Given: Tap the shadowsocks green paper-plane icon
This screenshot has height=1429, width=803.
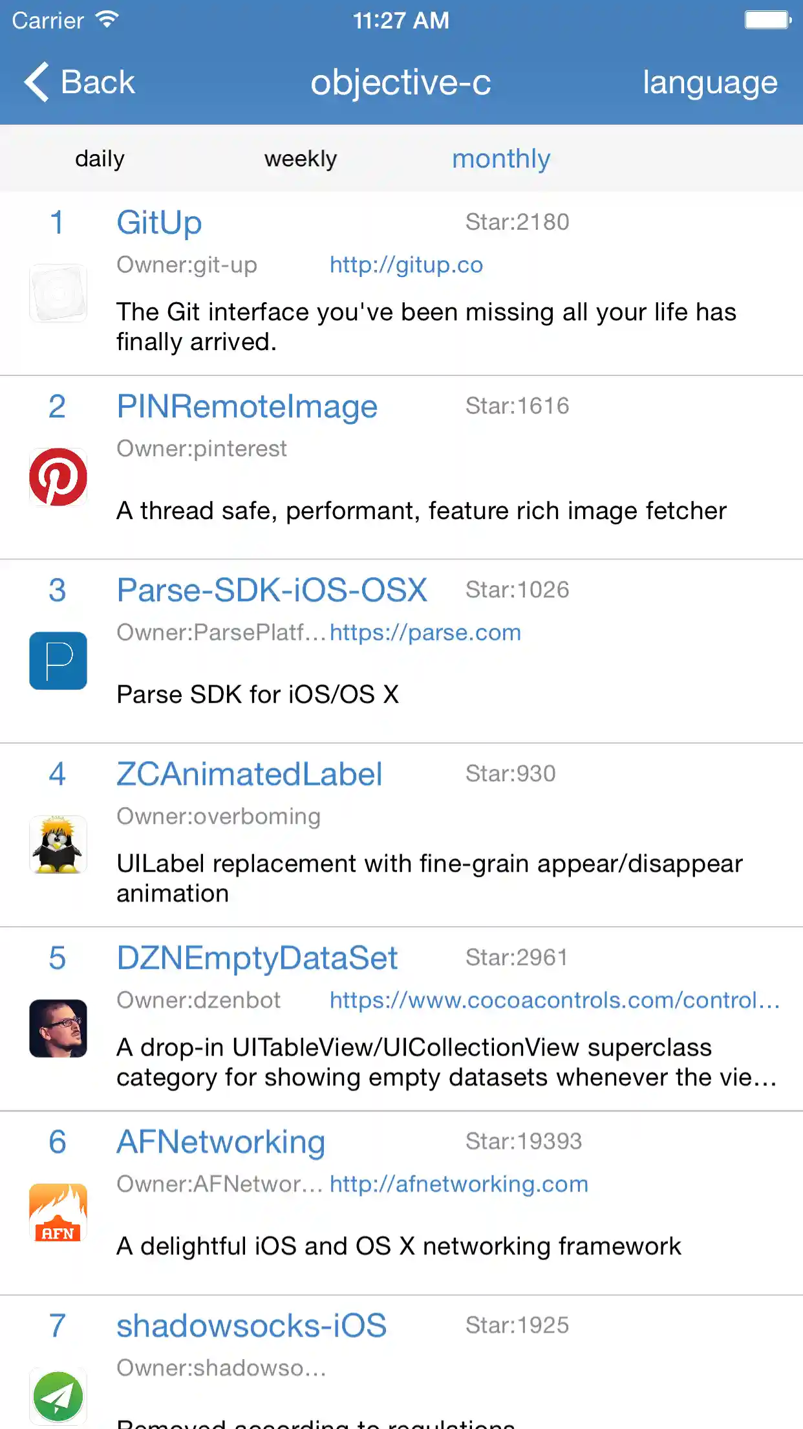Looking at the screenshot, I should 58,1396.
